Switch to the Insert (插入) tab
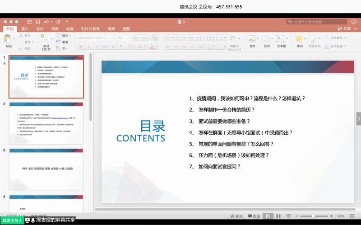361x225 pixels. click(25, 29)
